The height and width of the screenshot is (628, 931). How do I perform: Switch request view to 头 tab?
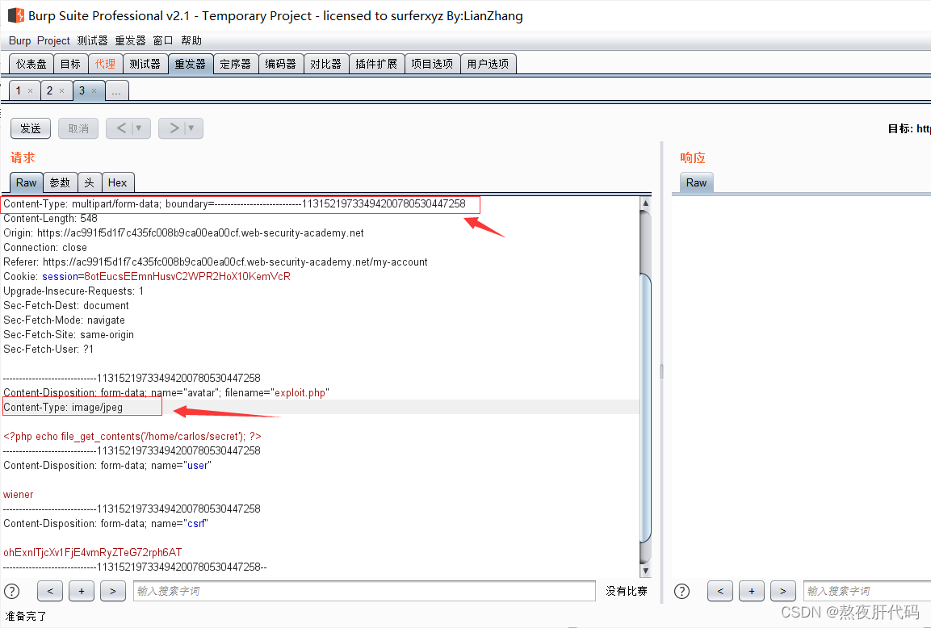click(89, 182)
